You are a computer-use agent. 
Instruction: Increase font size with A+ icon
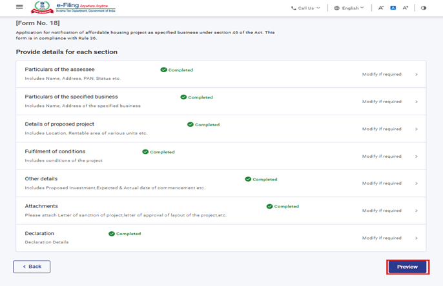(406, 8)
